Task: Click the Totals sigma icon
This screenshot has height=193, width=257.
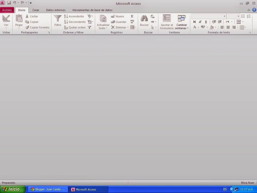Action: point(132,16)
